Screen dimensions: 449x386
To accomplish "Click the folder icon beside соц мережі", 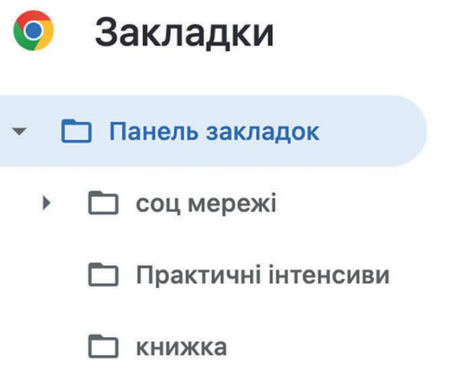I will click(103, 203).
